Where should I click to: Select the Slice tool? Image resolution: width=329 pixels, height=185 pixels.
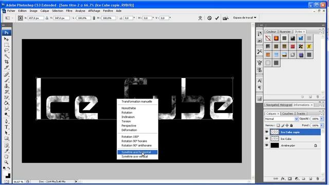coord(7,67)
